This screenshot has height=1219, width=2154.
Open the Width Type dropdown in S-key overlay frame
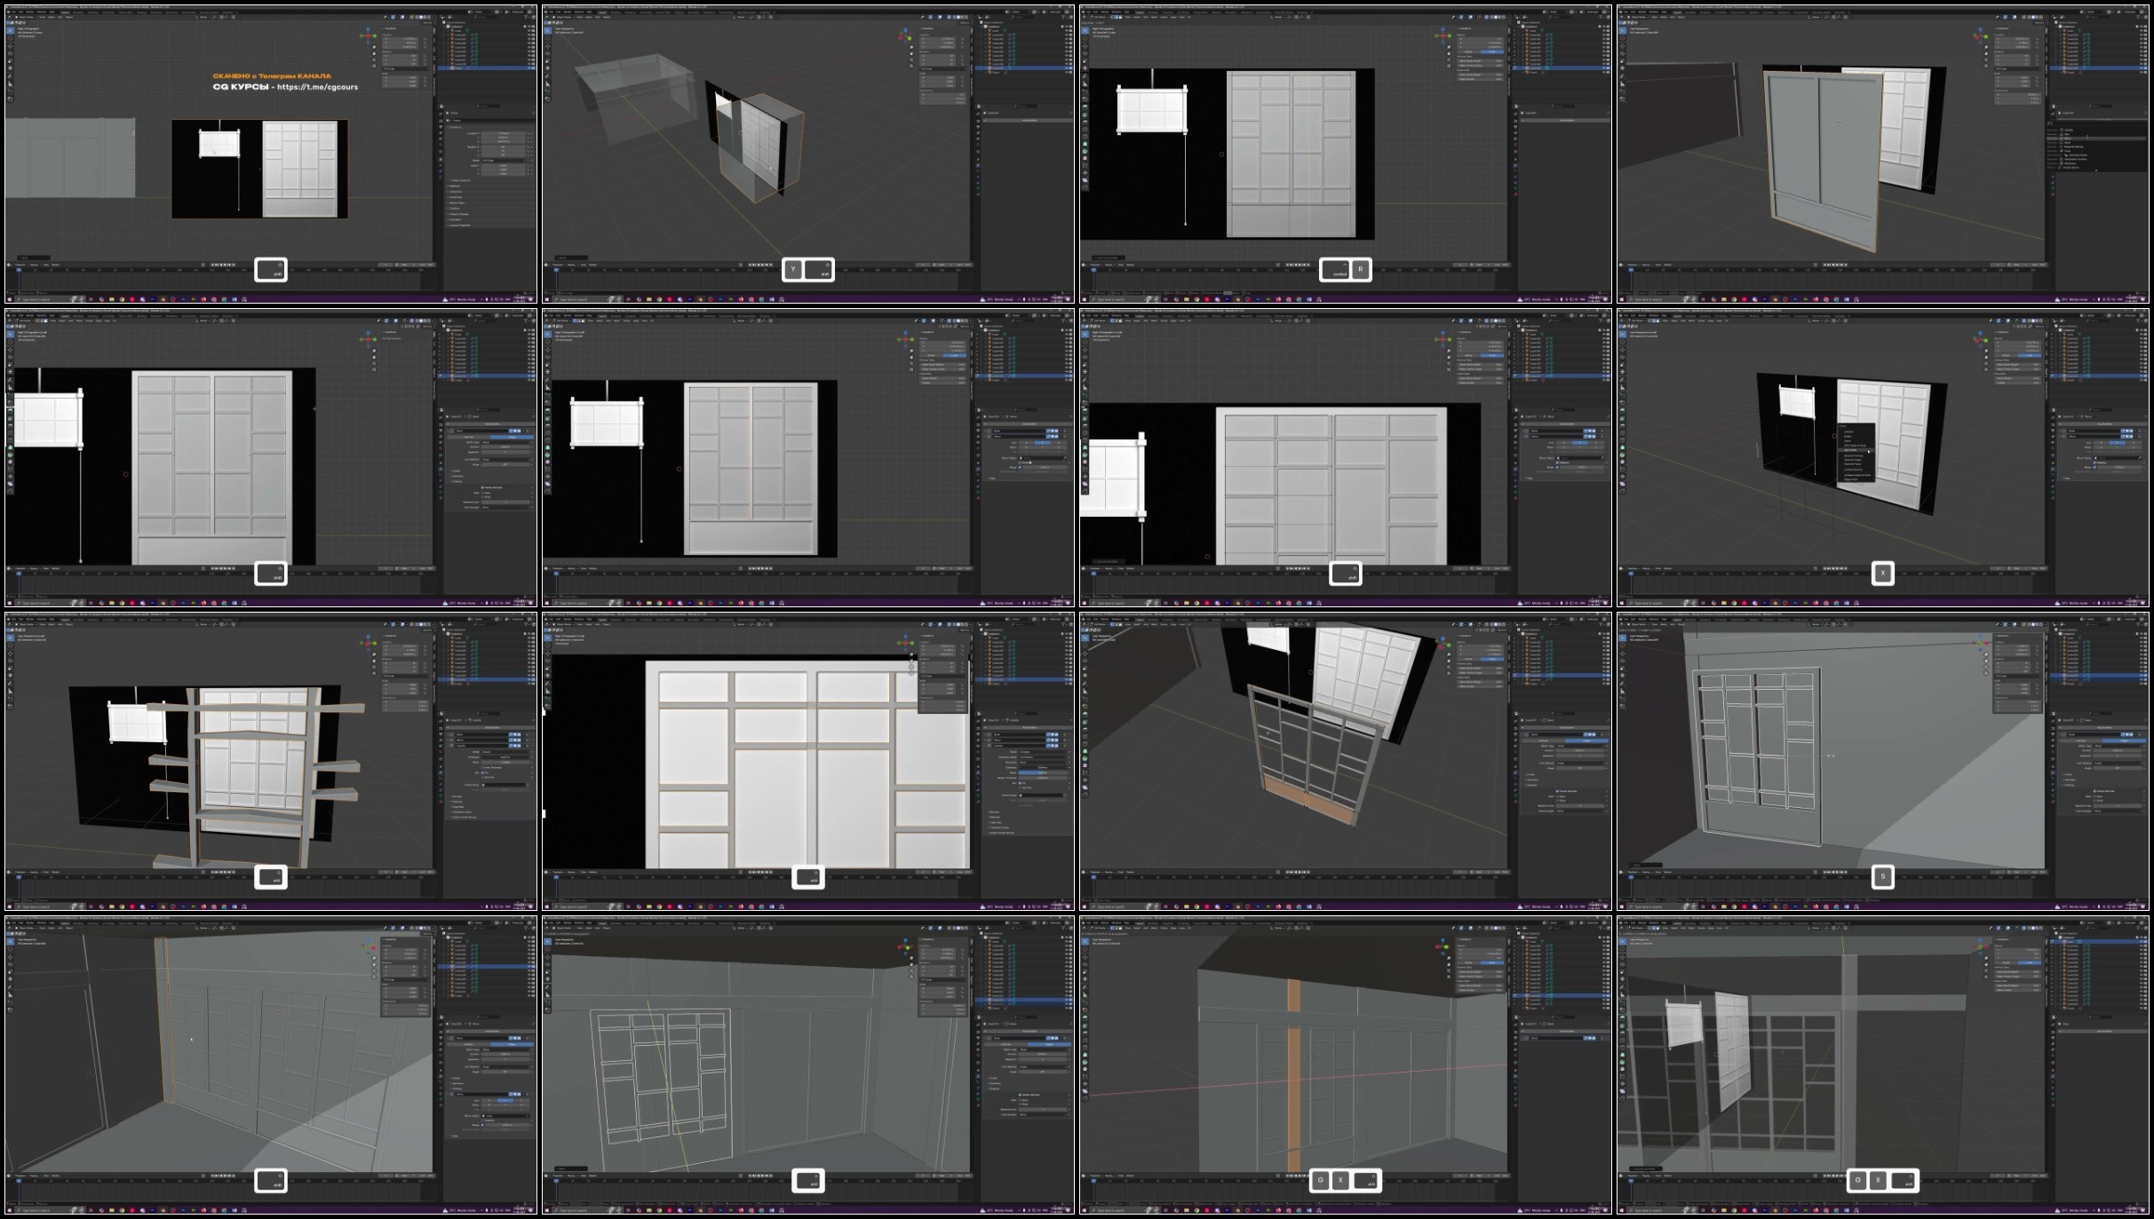(x=2118, y=746)
